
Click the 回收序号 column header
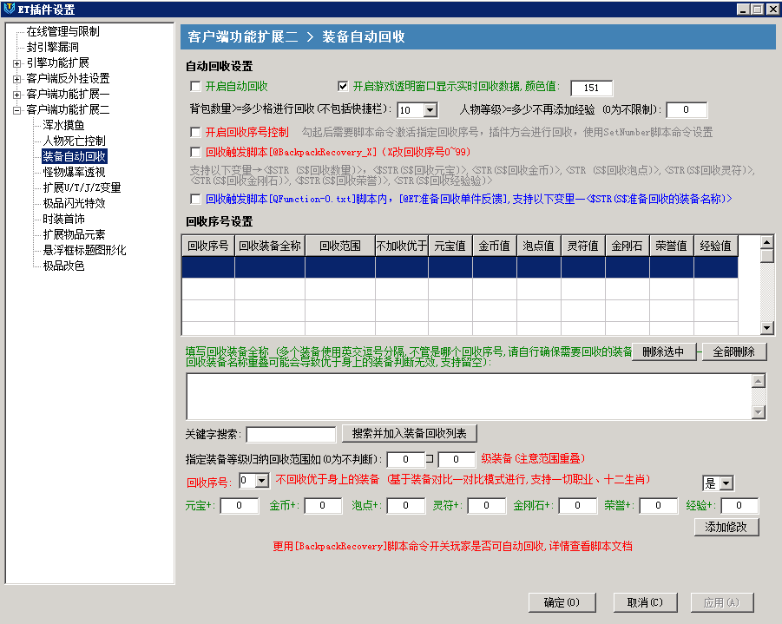click(x=208, y=246)
